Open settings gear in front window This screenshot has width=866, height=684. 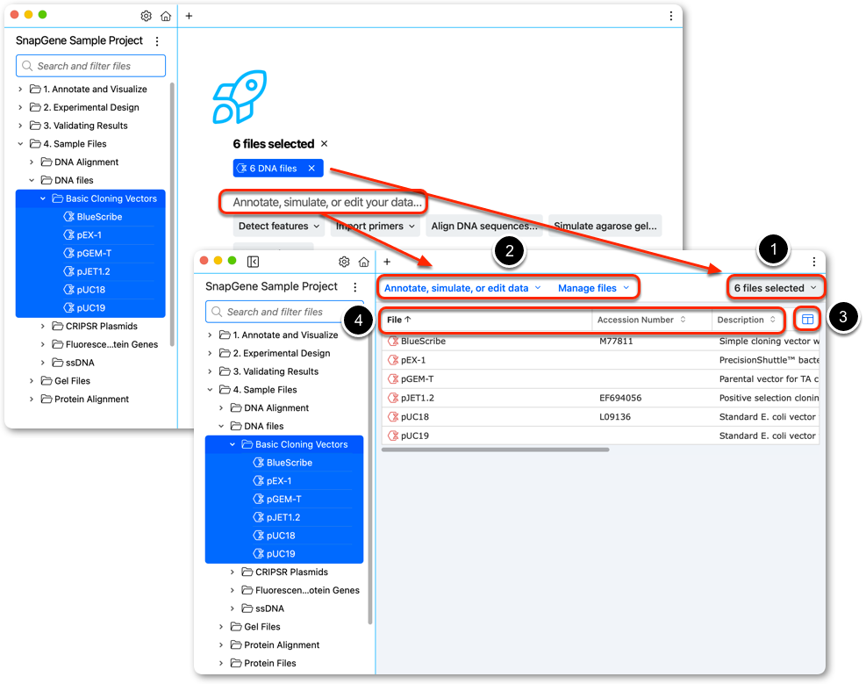344,262
